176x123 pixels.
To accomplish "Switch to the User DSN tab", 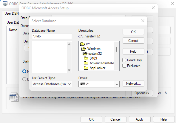I will pyautogui.click(x=12, y=13).
